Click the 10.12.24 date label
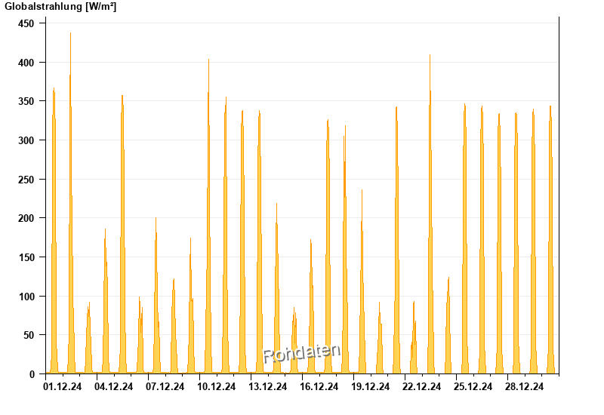This screenshot has height=415, width=604. pyautogui.click(x=216, y=386)
